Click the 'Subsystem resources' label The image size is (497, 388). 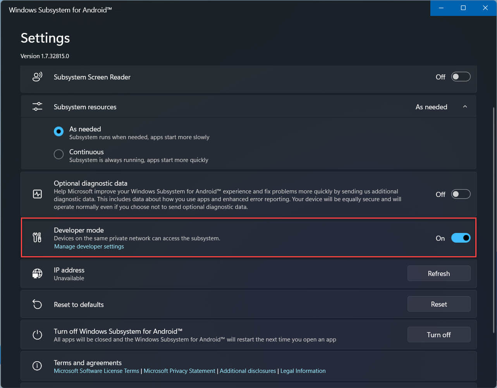point(85,107)
